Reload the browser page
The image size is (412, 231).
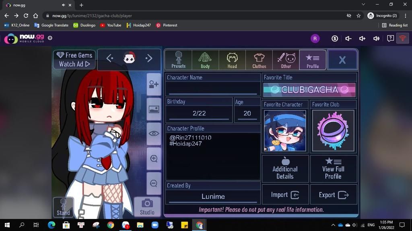point(26,16)
